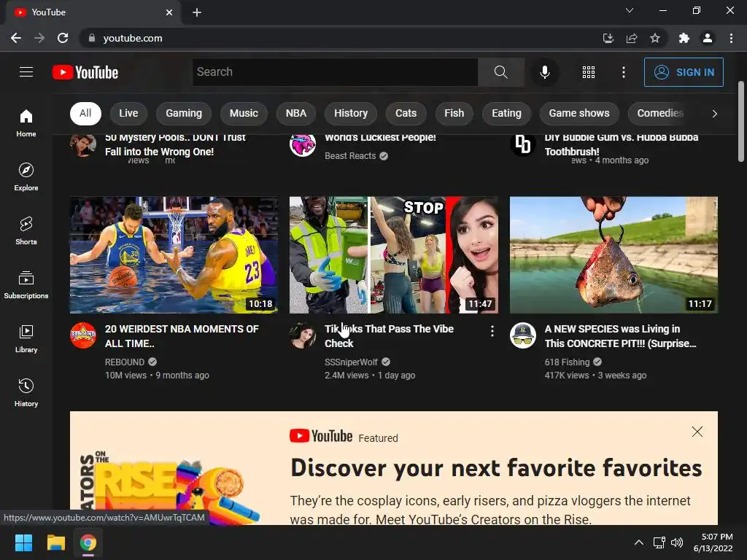Select the Gaming category chip
This screenshot has height=560, width=747.
point(184,113)
